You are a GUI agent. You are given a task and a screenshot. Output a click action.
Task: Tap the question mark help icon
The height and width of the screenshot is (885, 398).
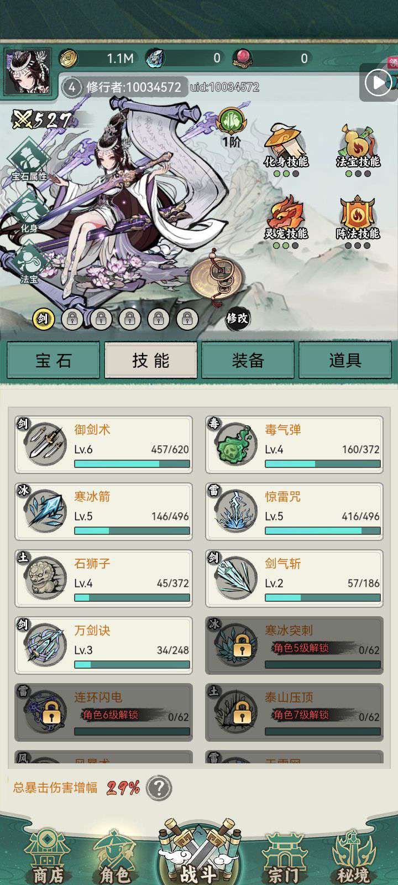pyautogui.click(x=159, y=788)
